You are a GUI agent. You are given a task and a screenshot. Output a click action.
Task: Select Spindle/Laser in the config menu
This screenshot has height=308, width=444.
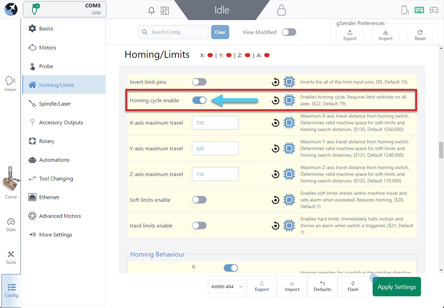55,104
